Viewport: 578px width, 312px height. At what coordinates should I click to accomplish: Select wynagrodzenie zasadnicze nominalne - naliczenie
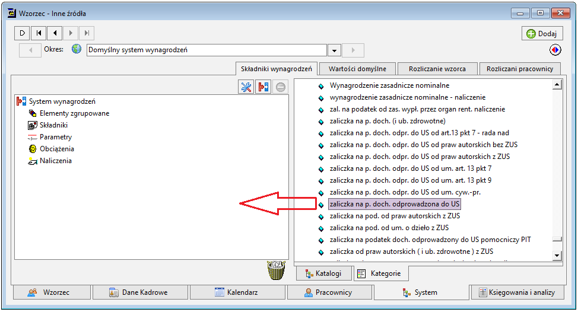click(407, 97)
